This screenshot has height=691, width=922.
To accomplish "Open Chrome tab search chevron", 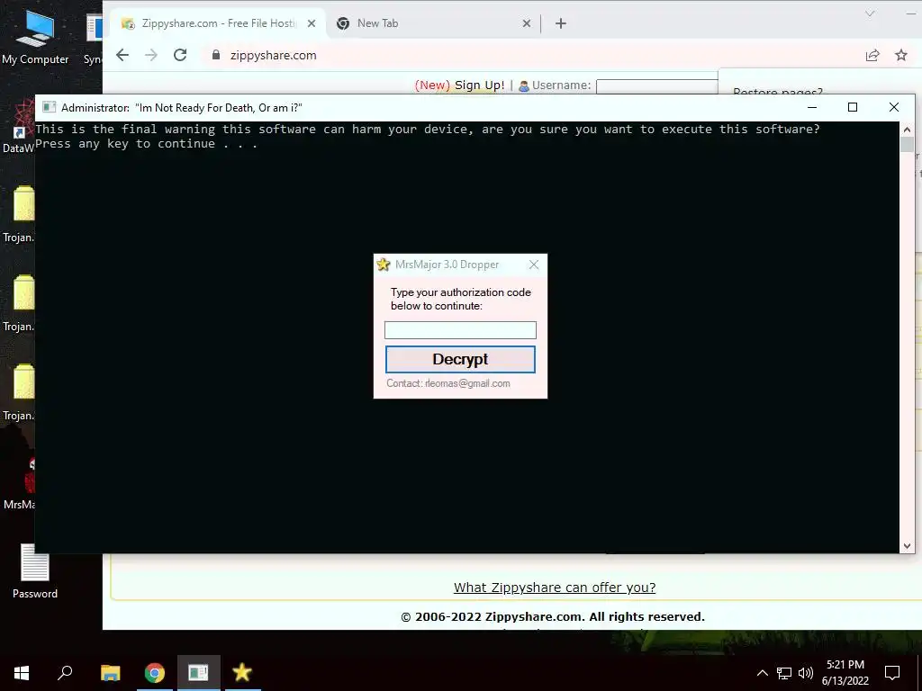I will tap(870, 13).
